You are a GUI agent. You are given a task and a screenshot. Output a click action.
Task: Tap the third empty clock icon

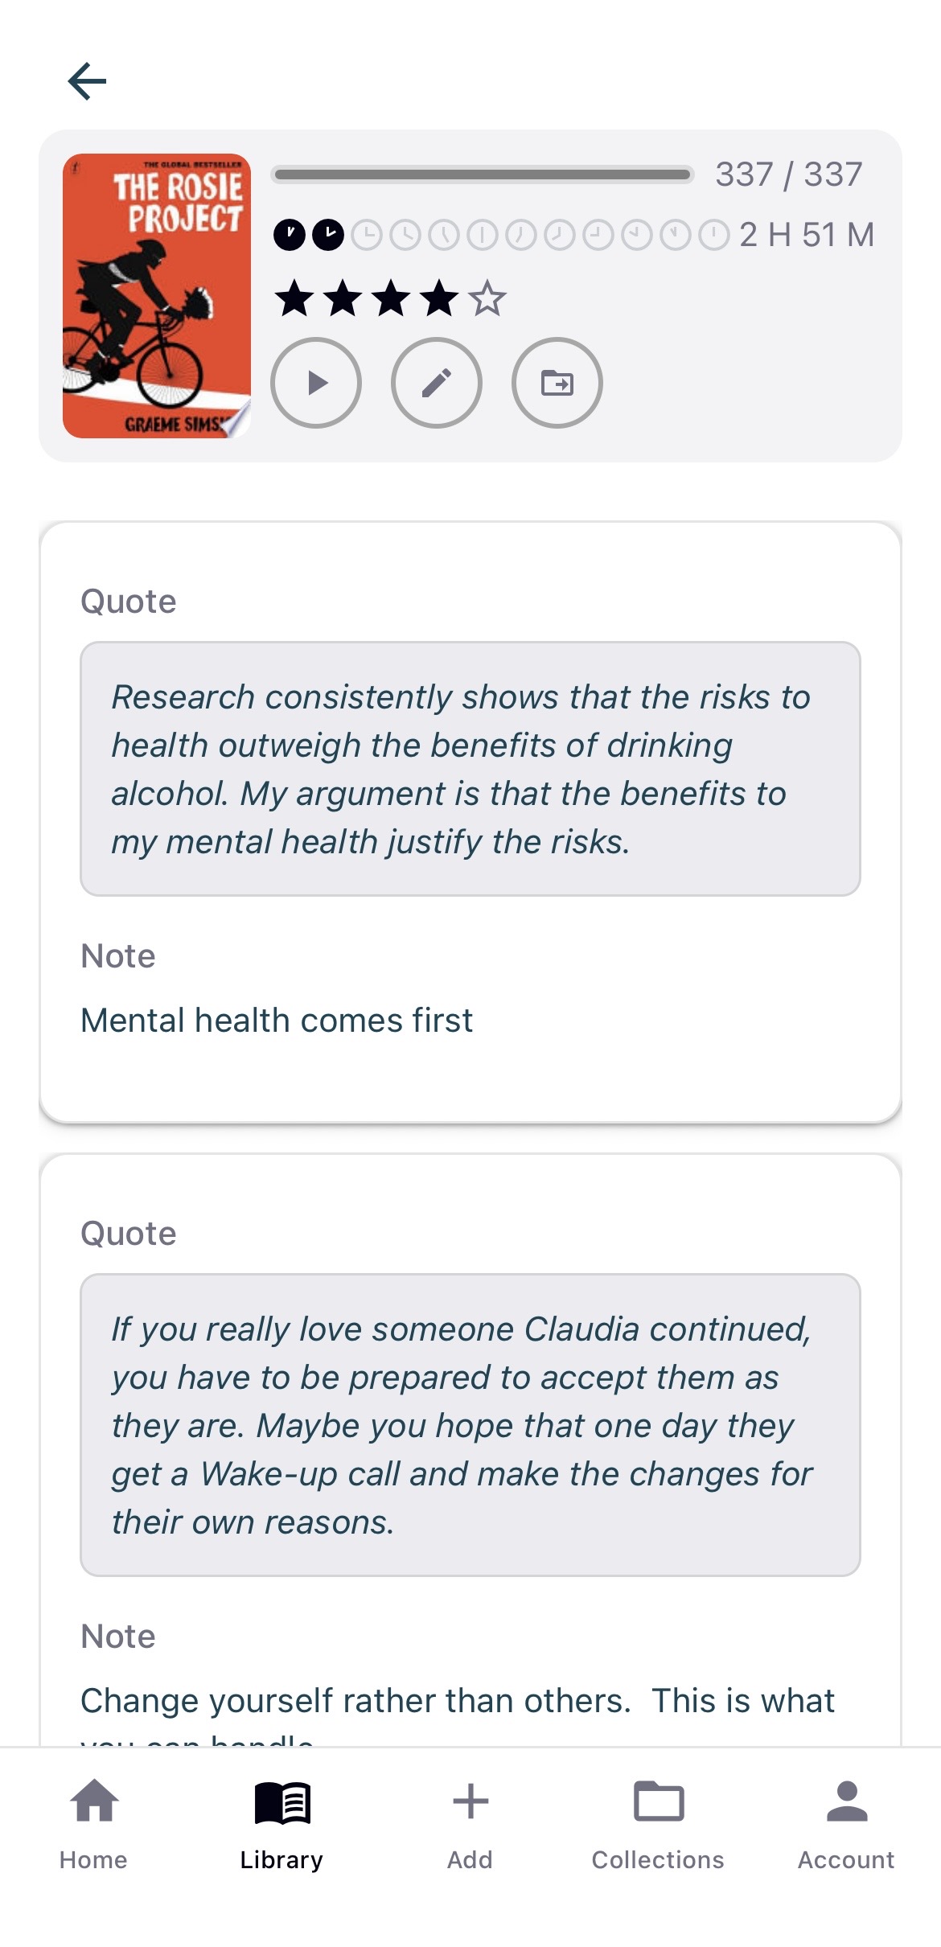[x=444, y=235]
